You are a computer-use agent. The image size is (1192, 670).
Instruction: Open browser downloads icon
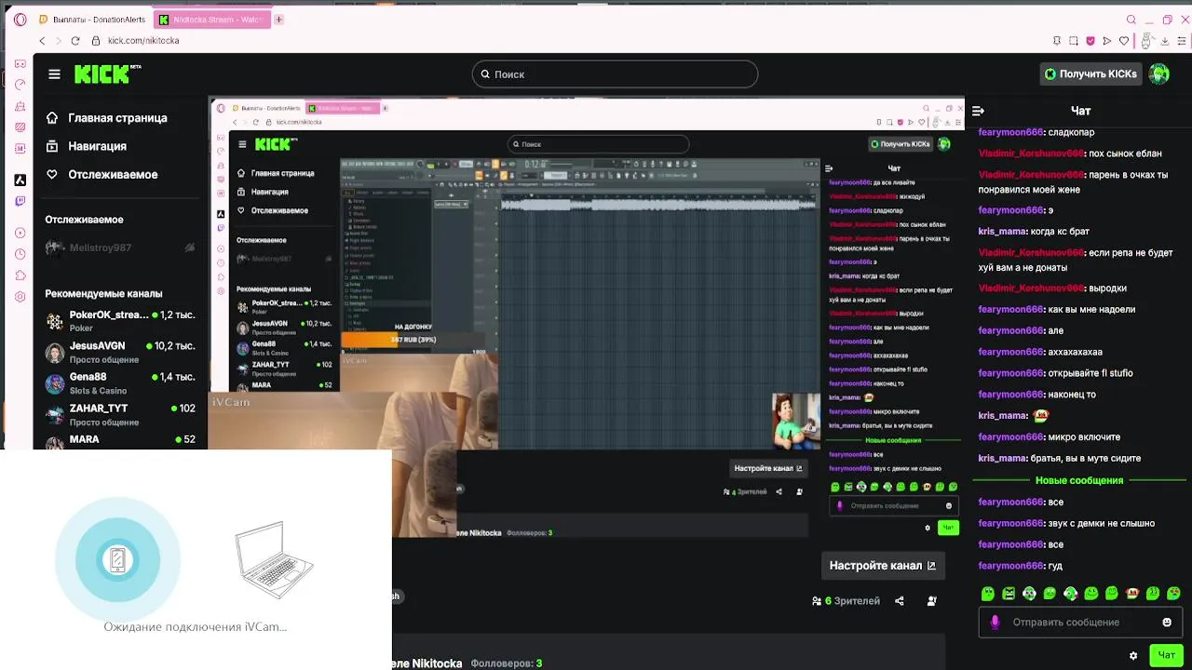coord(1165,41)
